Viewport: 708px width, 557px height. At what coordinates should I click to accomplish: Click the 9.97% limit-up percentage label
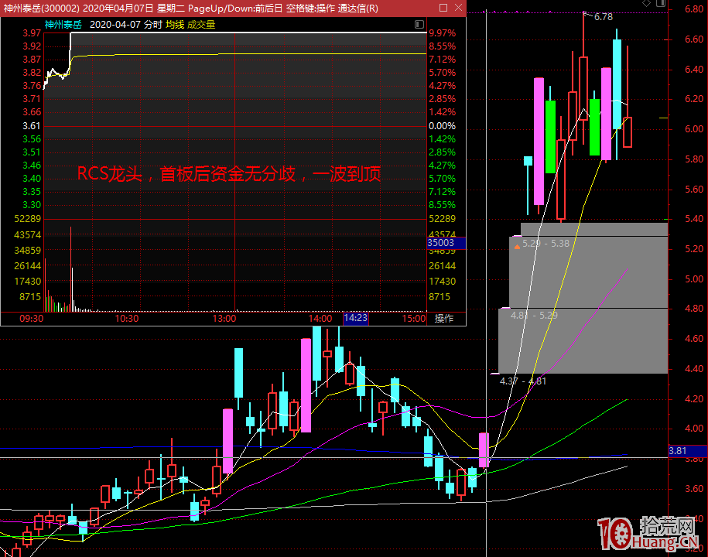442,33
